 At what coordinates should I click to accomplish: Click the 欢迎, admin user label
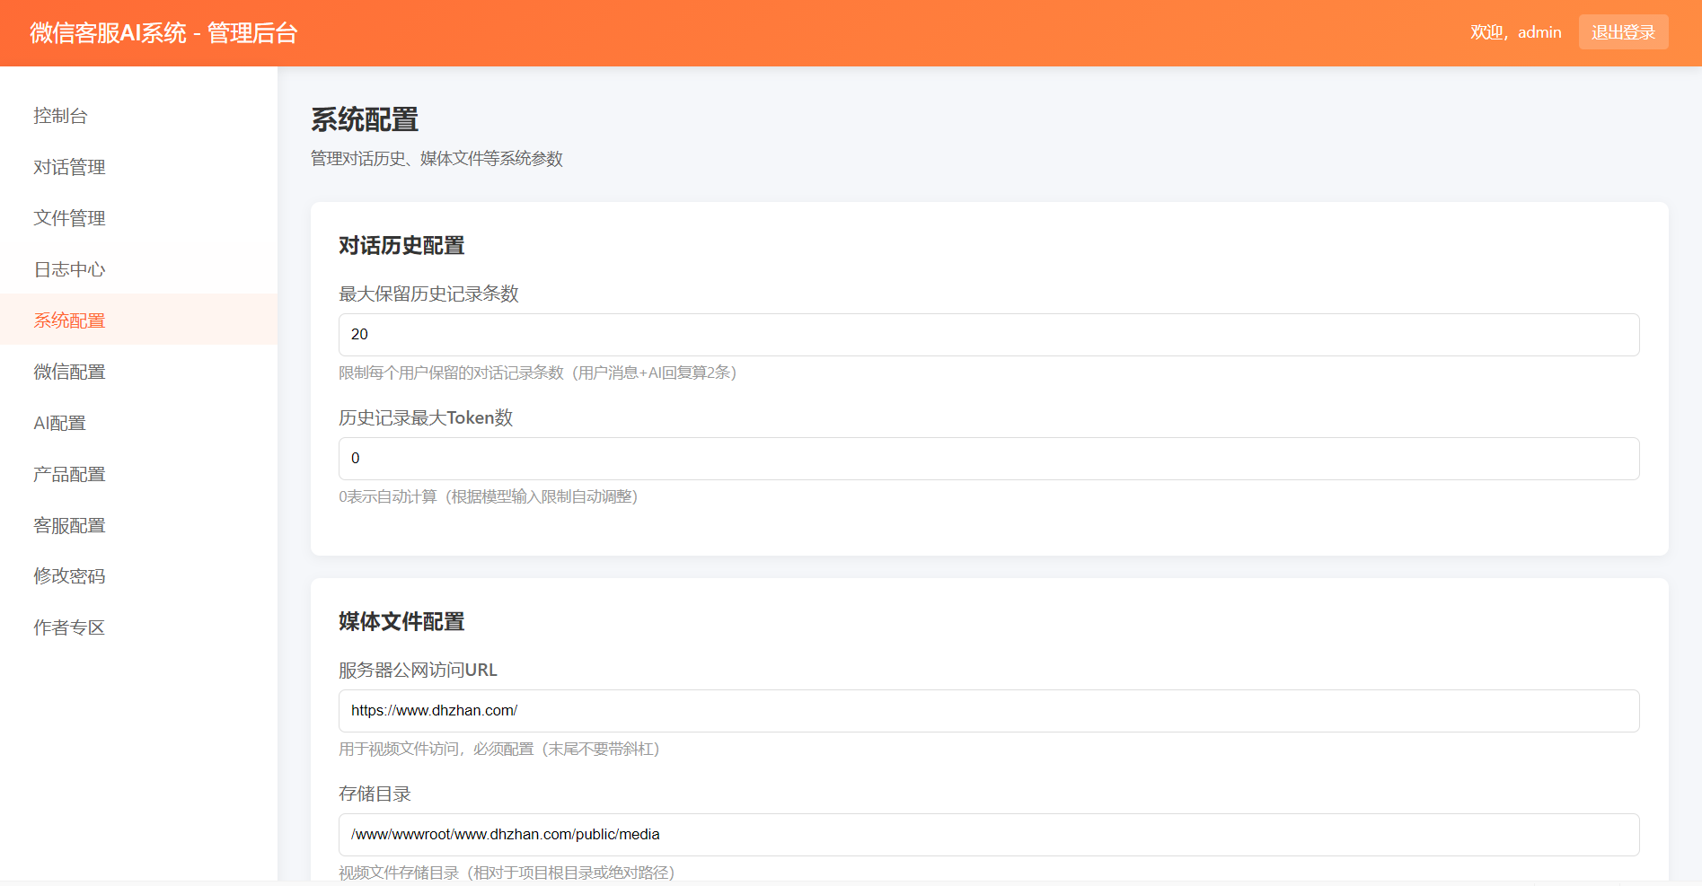(1515, 32)
